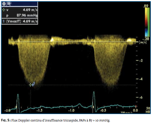Click the -1.0 time axis marker

coord(71,110)
